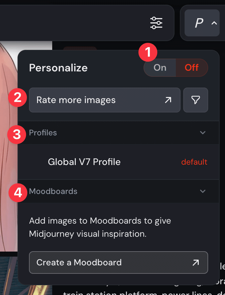The width and height of the screenshot is (225, 295).
Task: Collapse the Profiles section chevron
Action: (x=203, y=133)
